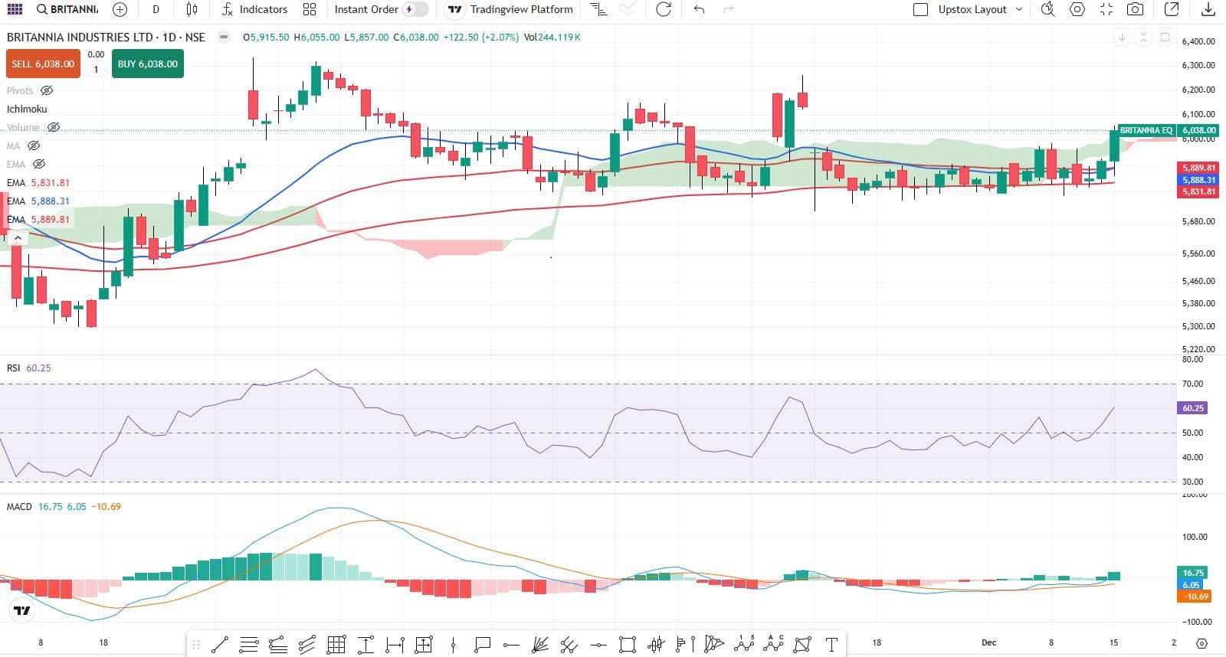1226x657 pixels.
Task: Open the Upstox Layout dropdown
Action: click(980, 9)
